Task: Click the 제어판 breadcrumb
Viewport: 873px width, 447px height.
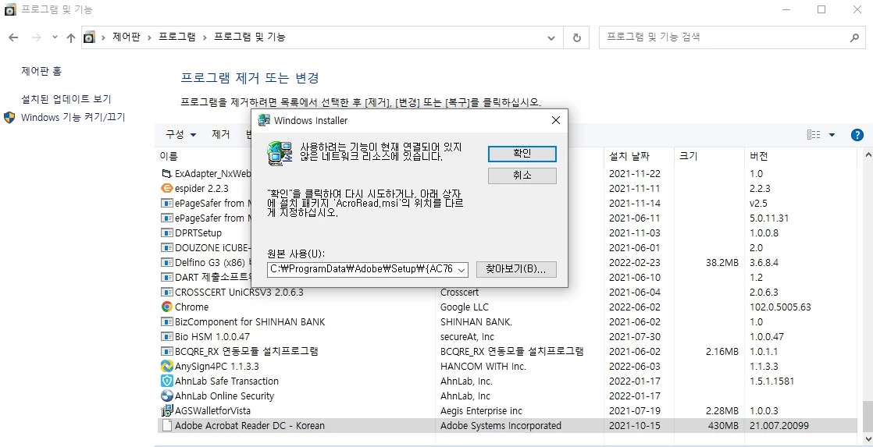Action: (x=126, y=37)
